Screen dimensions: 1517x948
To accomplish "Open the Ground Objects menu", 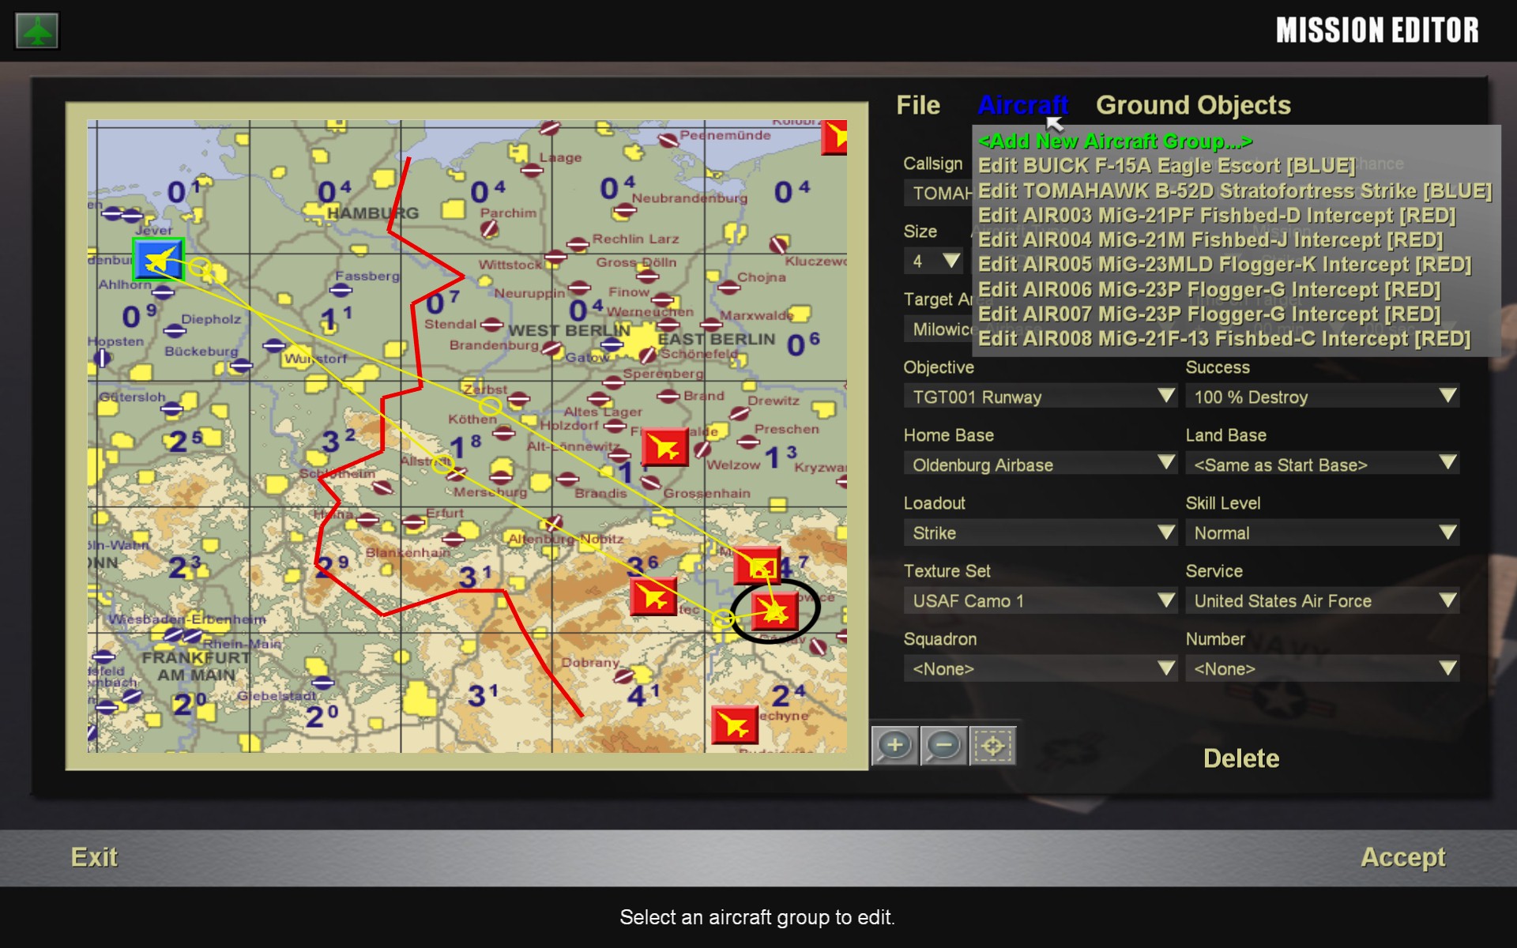I will pyautogui.click(x=1193, y=105).
